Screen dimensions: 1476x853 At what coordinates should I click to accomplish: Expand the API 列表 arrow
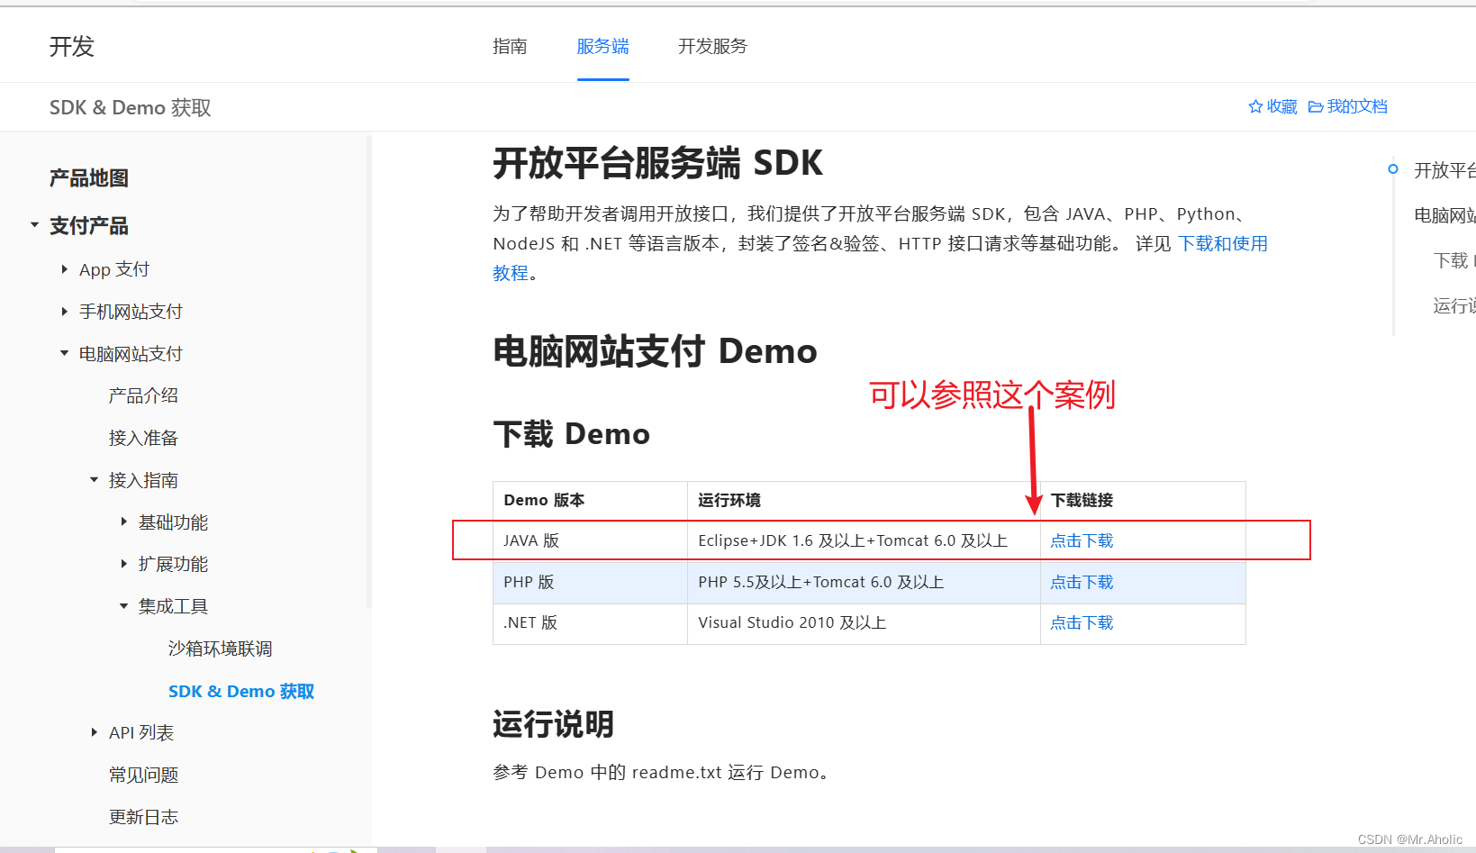[x=94, y=732]
